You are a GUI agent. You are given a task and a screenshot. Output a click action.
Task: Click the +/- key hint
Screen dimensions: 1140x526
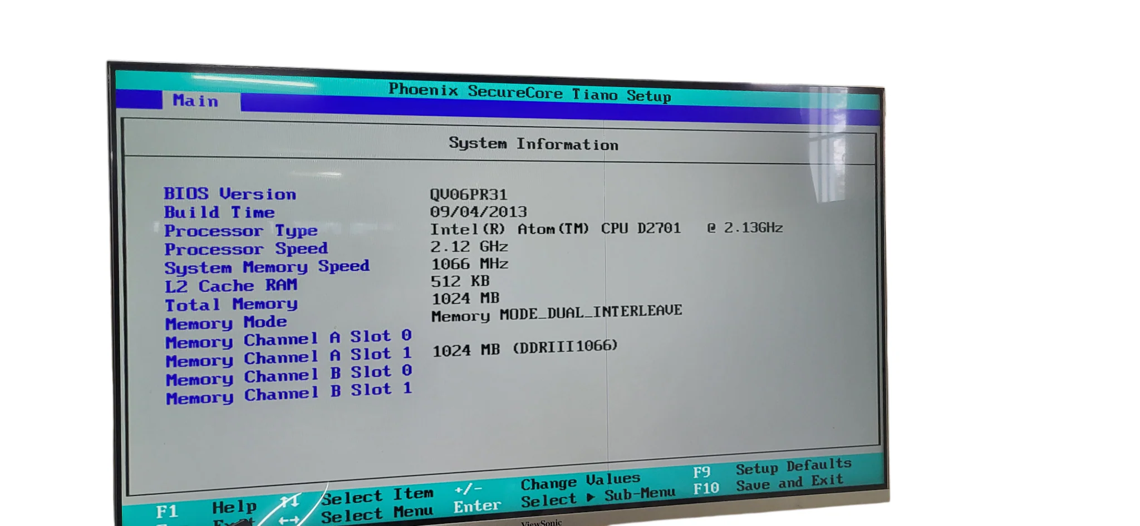pos(468,489)
